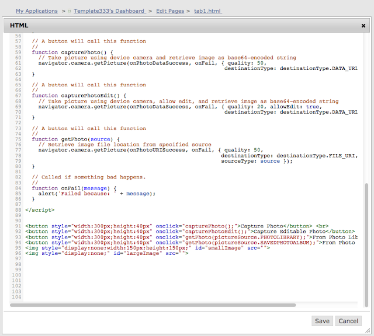The image size is (374, 336).
Task: Close the HTML editor dialog
Action: tap(363, 26)
